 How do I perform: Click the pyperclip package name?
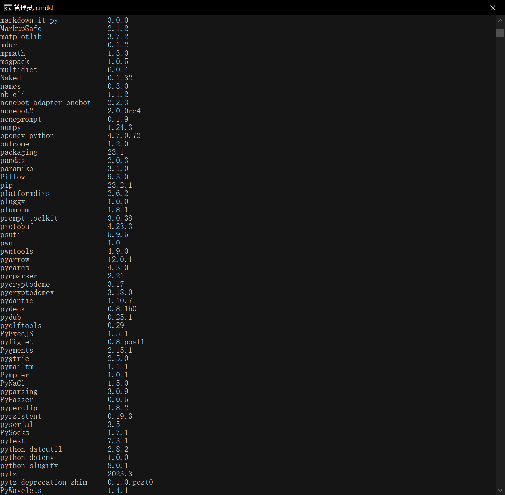point(19,408)
